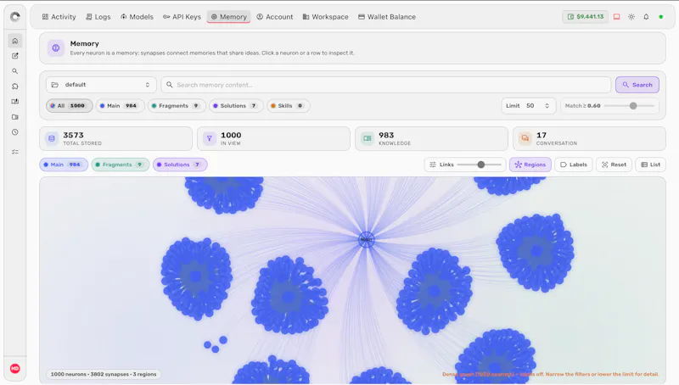Open the notifications bell
The width and height of the screenshot is (679, 385).
click(x=646, y=17)
